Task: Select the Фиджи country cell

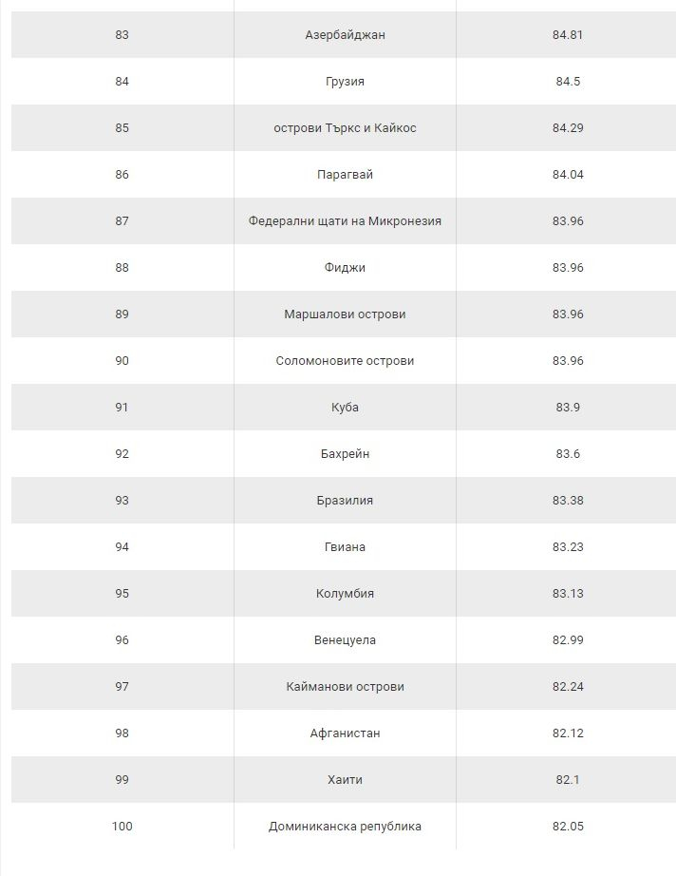Action: (345, 268)
